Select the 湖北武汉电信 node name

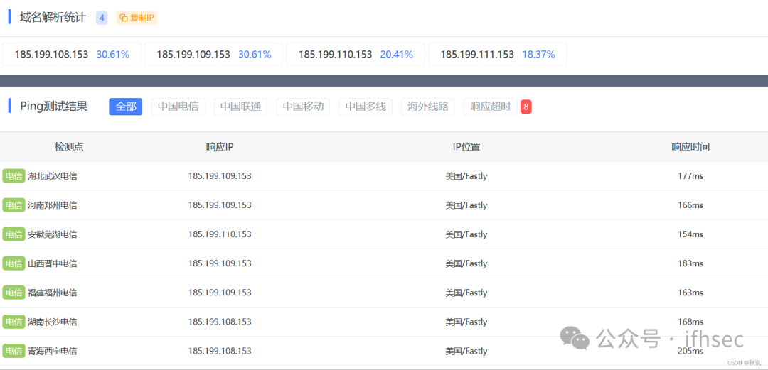(53, 176)
